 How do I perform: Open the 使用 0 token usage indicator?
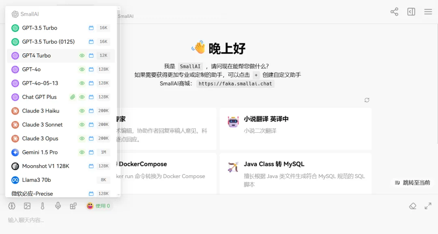[x=98, y=206]
